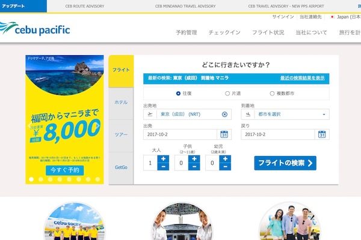
Task: Show next banner with right arrow
Action: pos(97,125)
